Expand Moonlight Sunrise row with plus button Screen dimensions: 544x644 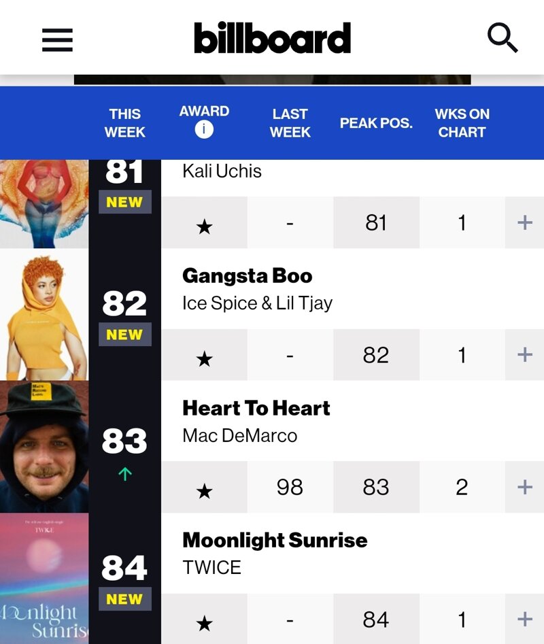tap(525, 619)
